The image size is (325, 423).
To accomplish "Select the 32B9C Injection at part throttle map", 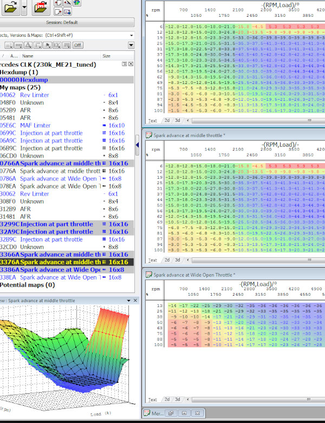I will (67, 239).
